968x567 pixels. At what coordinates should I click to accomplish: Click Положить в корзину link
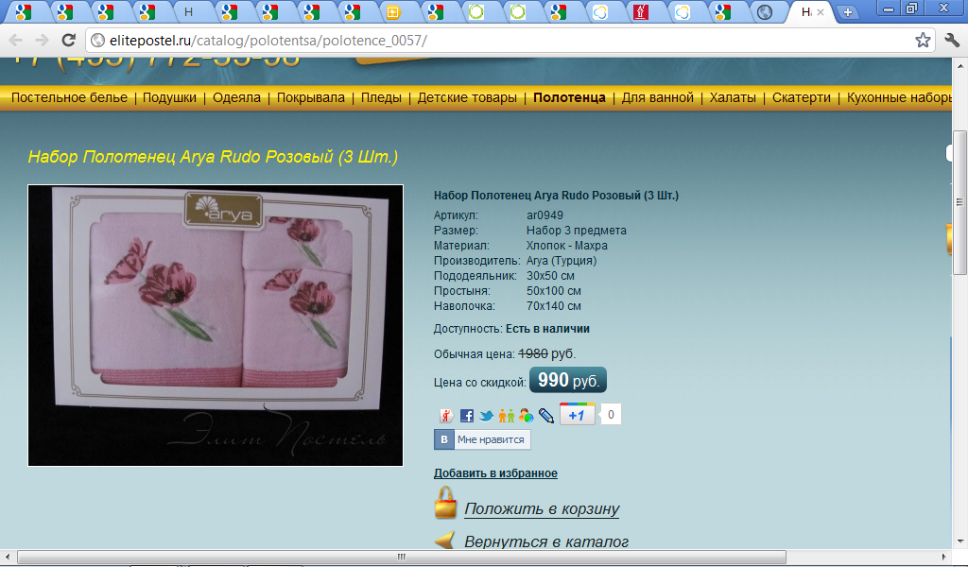pyautogui.click(x=542, y=508)
